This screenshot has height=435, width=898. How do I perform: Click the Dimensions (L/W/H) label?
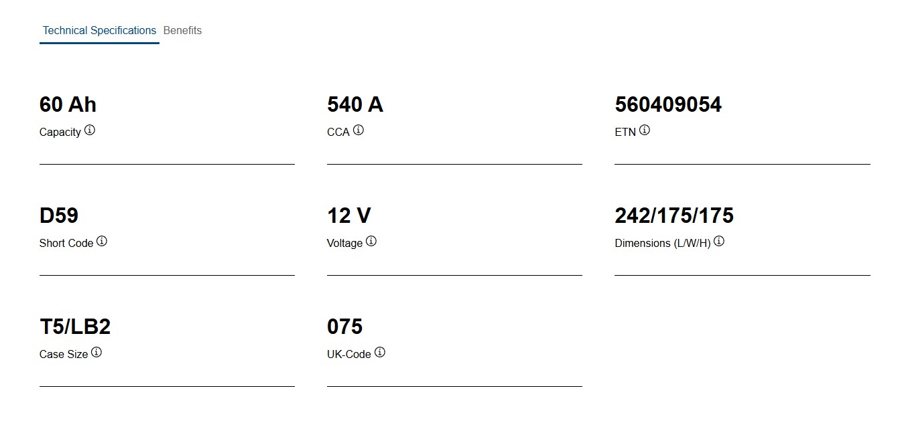tap(662, 244)
